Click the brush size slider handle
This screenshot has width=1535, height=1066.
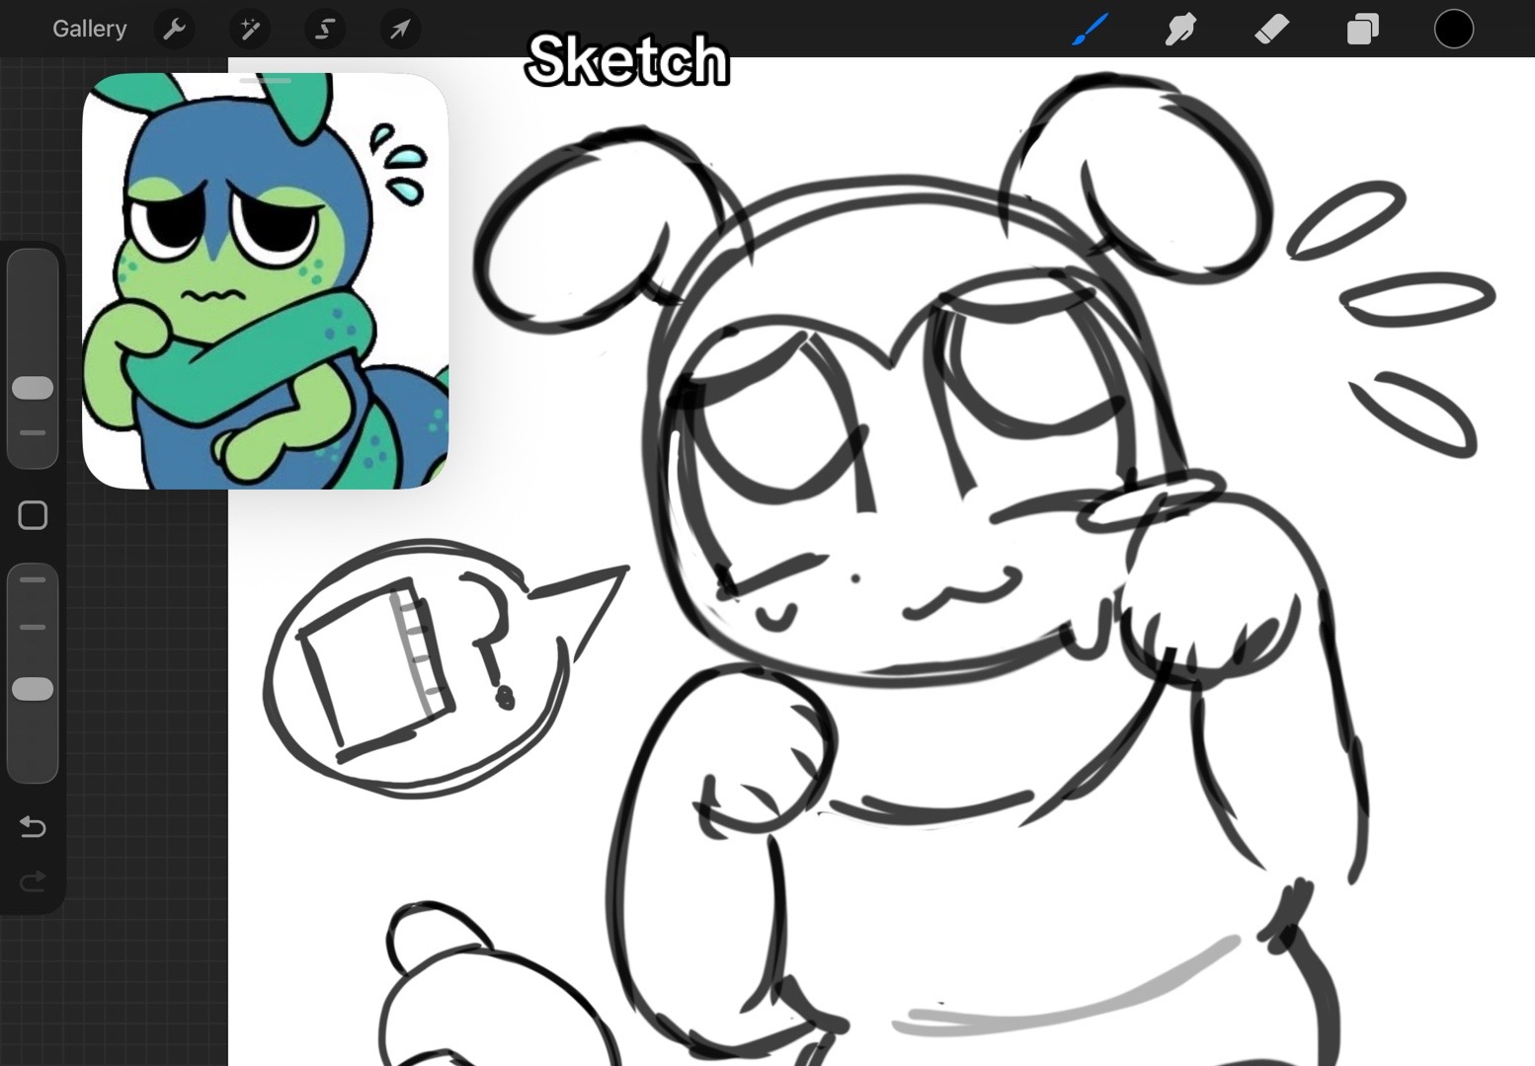click(33, 388)
